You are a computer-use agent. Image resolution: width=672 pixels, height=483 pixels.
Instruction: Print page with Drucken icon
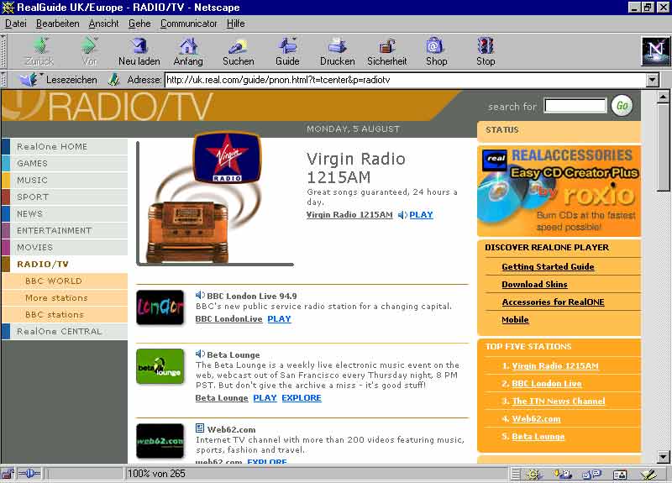click(338, 45)
